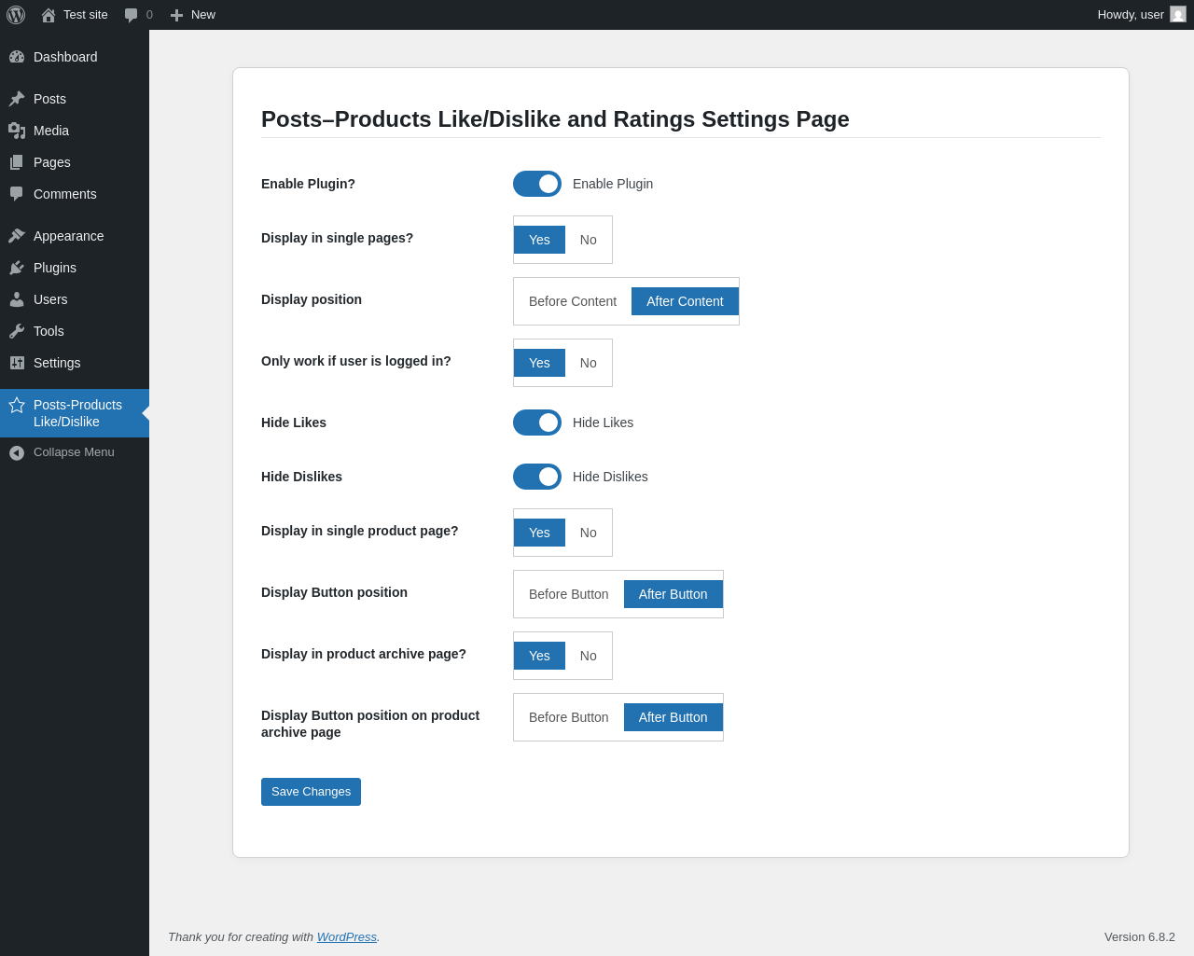The height and width of the screenshot is (956, 1194).
Task: Select No for logged in only option
Action: (x=588, y=363)
